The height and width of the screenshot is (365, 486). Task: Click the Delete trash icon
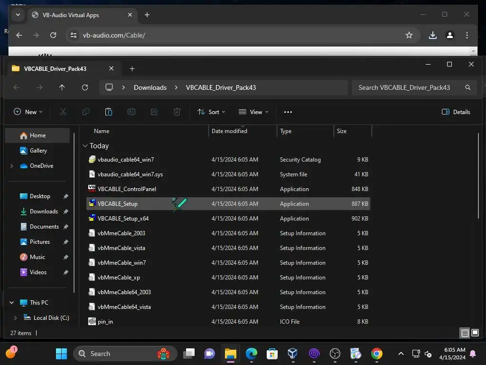(177, 112)
